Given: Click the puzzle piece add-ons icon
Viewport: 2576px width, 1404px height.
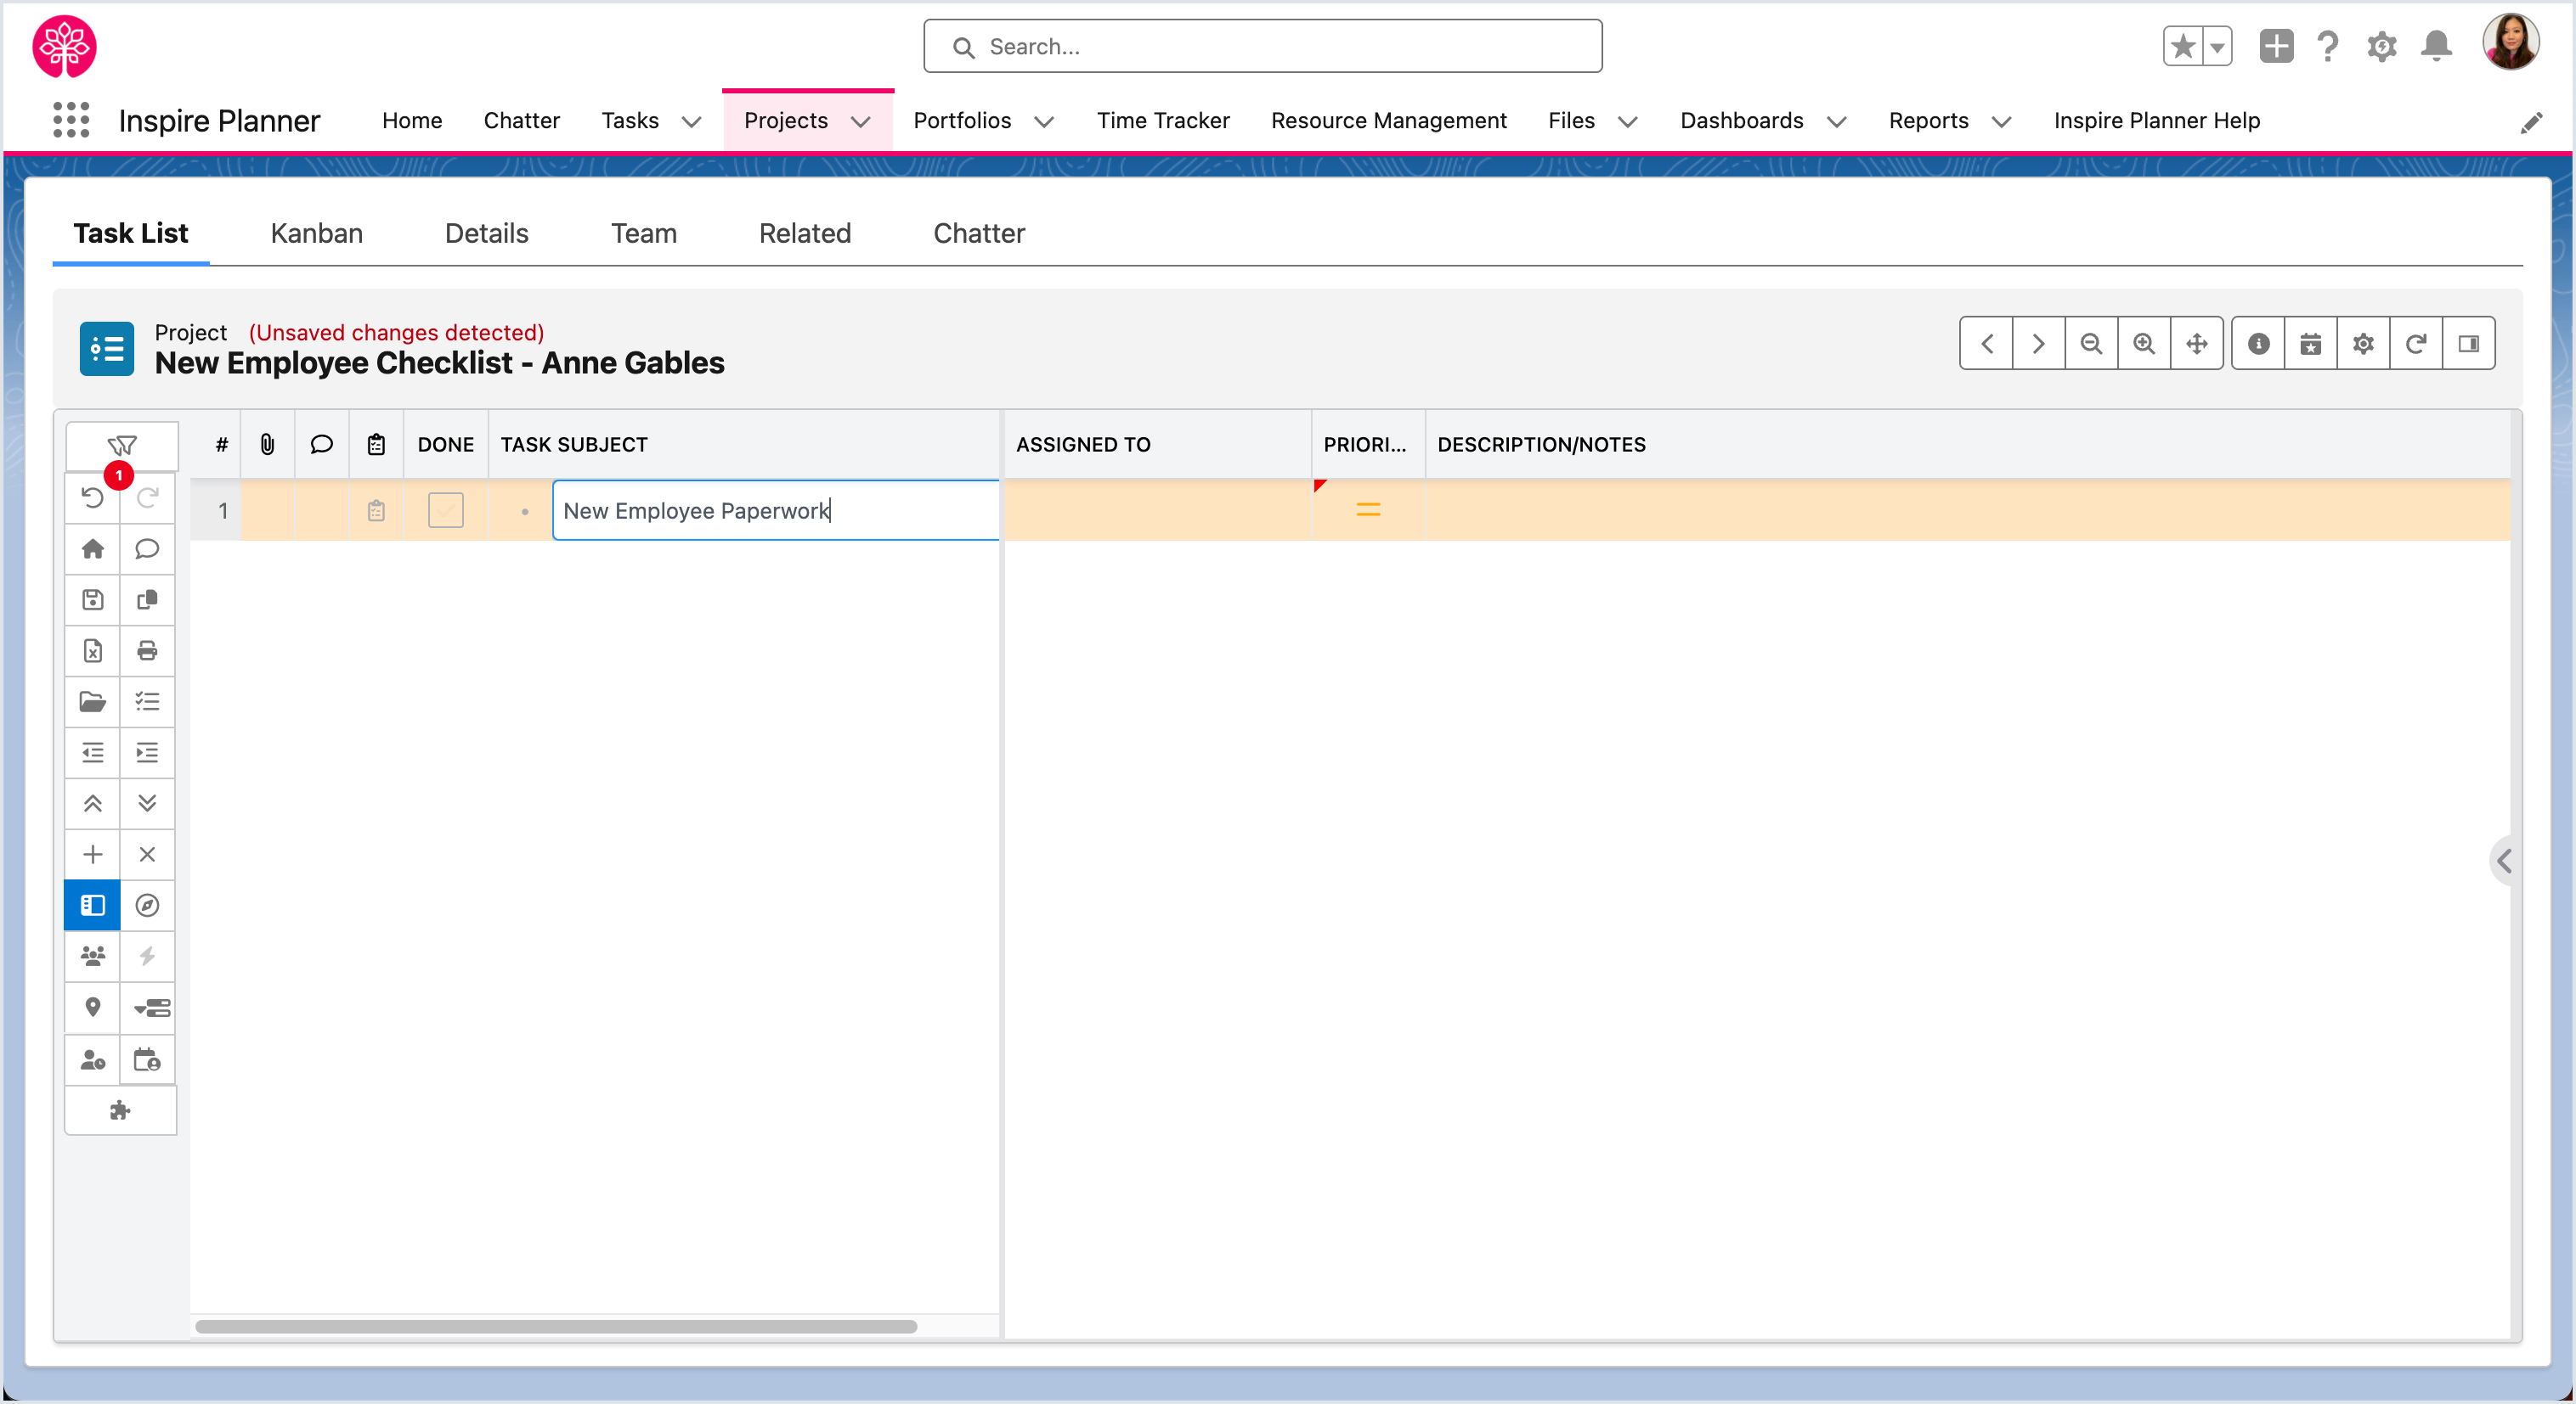Looking at the screenshot, I should [121, 1110].
